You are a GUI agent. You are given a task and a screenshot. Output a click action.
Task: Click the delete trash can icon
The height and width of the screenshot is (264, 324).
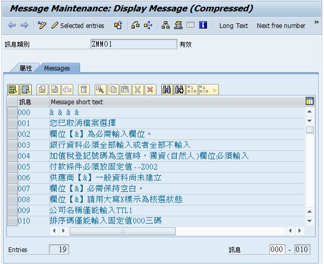point(84,90)
